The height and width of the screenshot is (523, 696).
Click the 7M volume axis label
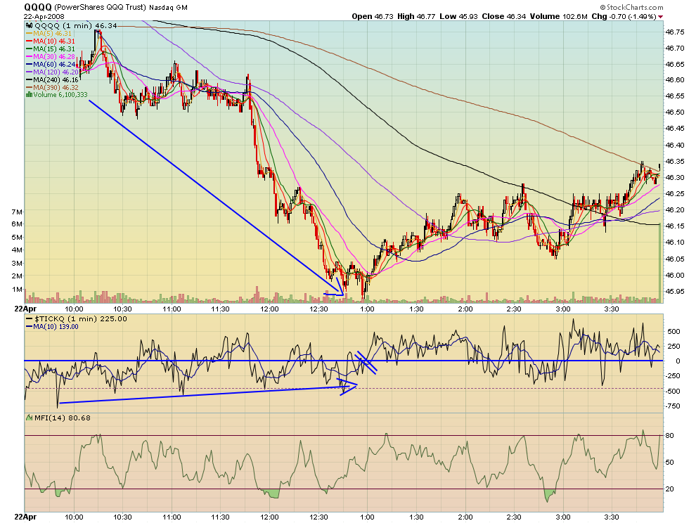pos(16,212)
